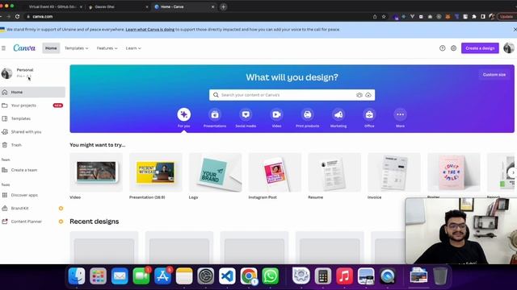Toggle the hamburger menu icon

[3, 48]
